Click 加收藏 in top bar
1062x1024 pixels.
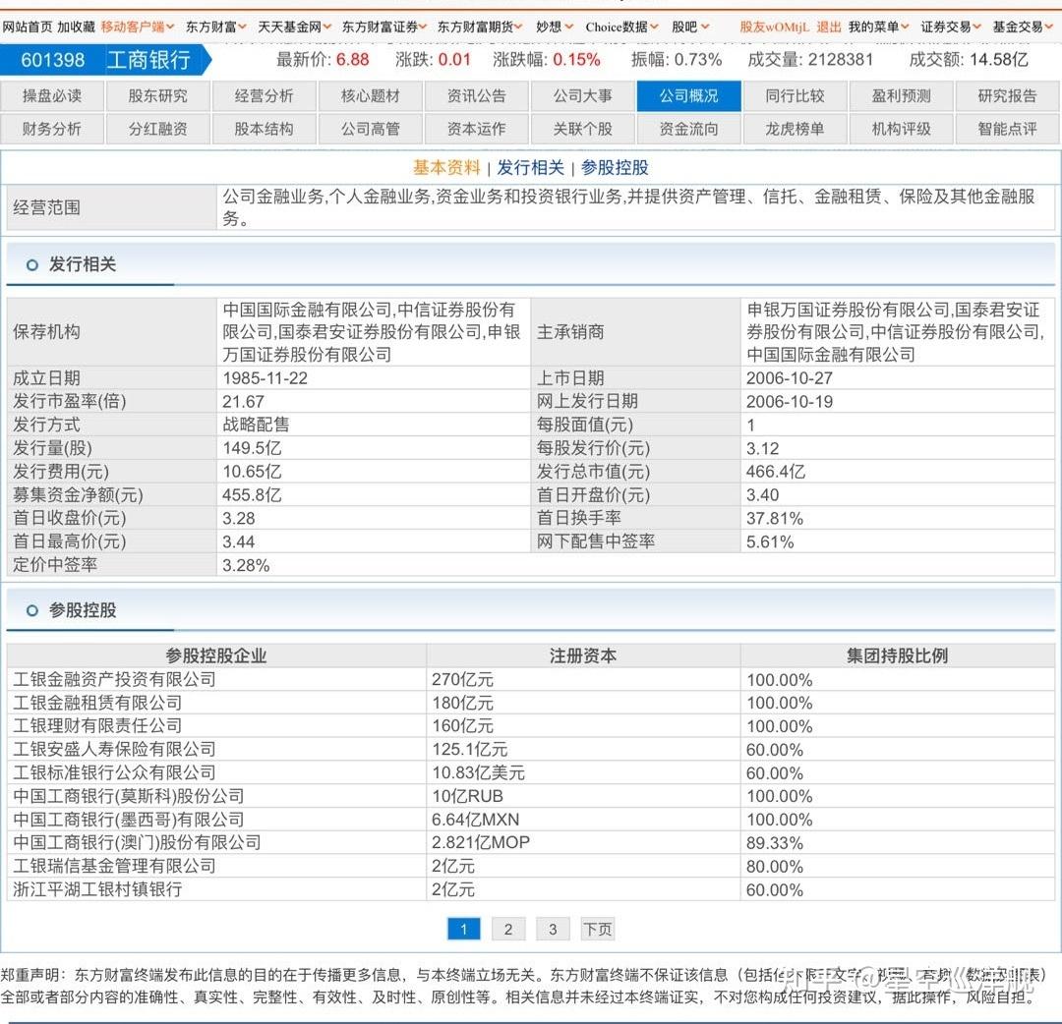(x=76, y=28)
